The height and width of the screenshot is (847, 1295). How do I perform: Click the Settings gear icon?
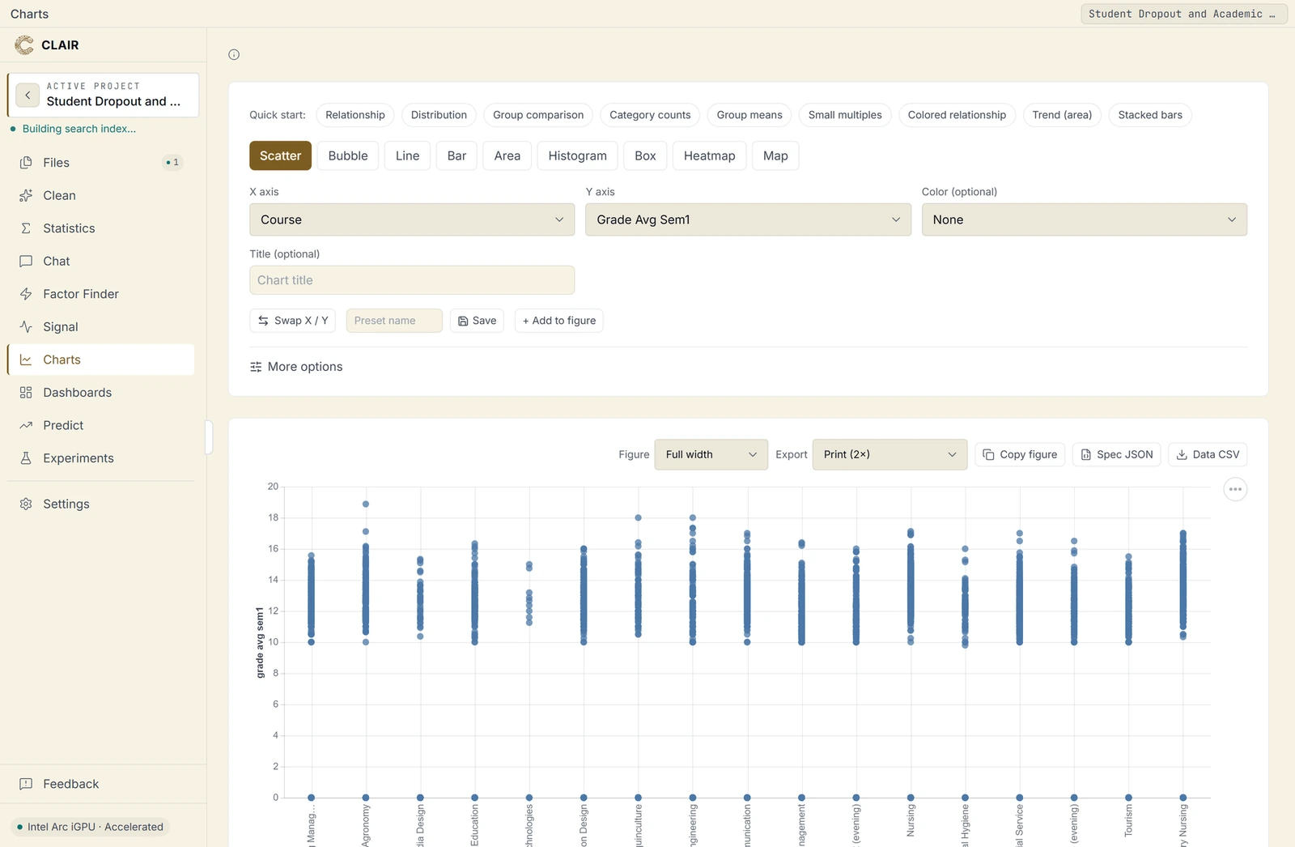[x=26, y=504]
